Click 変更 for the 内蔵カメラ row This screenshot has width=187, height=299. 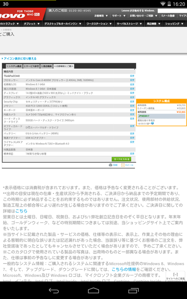pyautogui.click(x=132, y=114)
